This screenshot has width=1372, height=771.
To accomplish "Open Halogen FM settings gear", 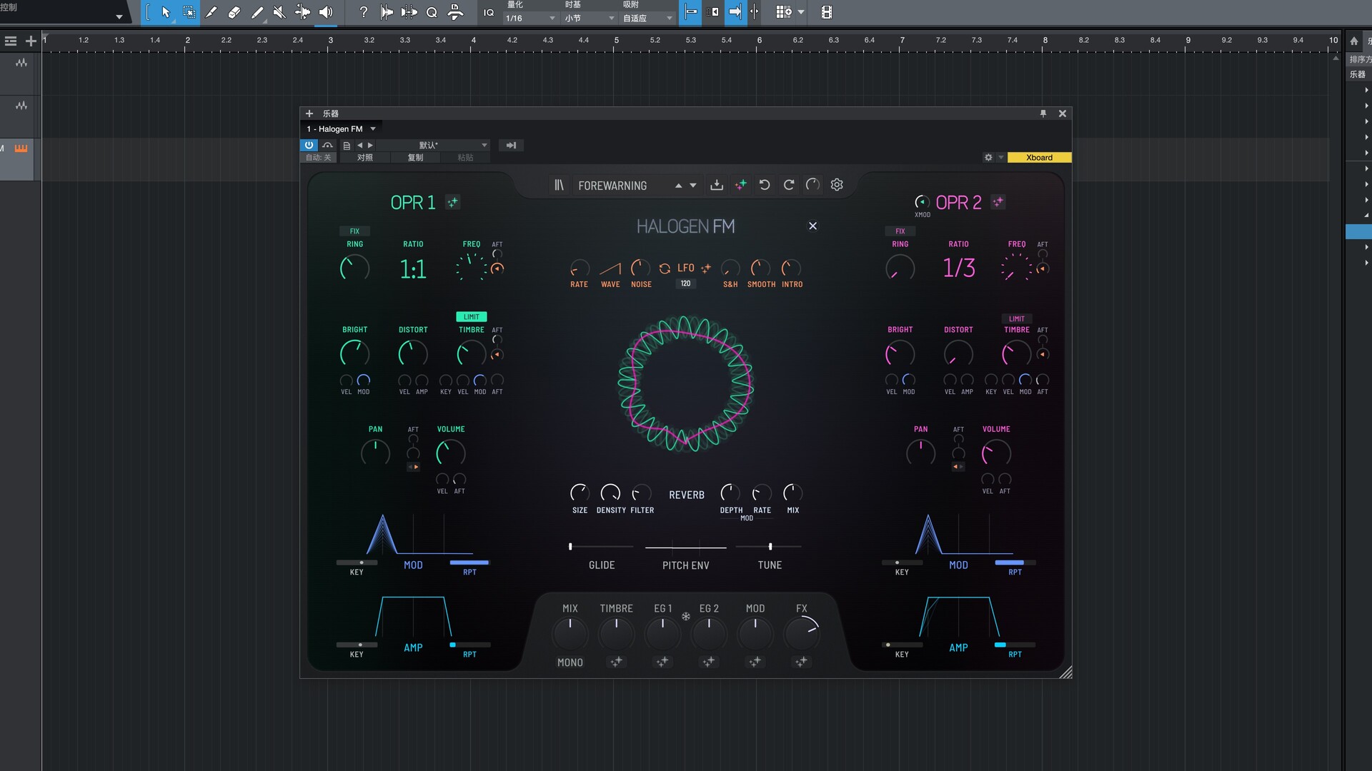I will click(x=837, y=185).
